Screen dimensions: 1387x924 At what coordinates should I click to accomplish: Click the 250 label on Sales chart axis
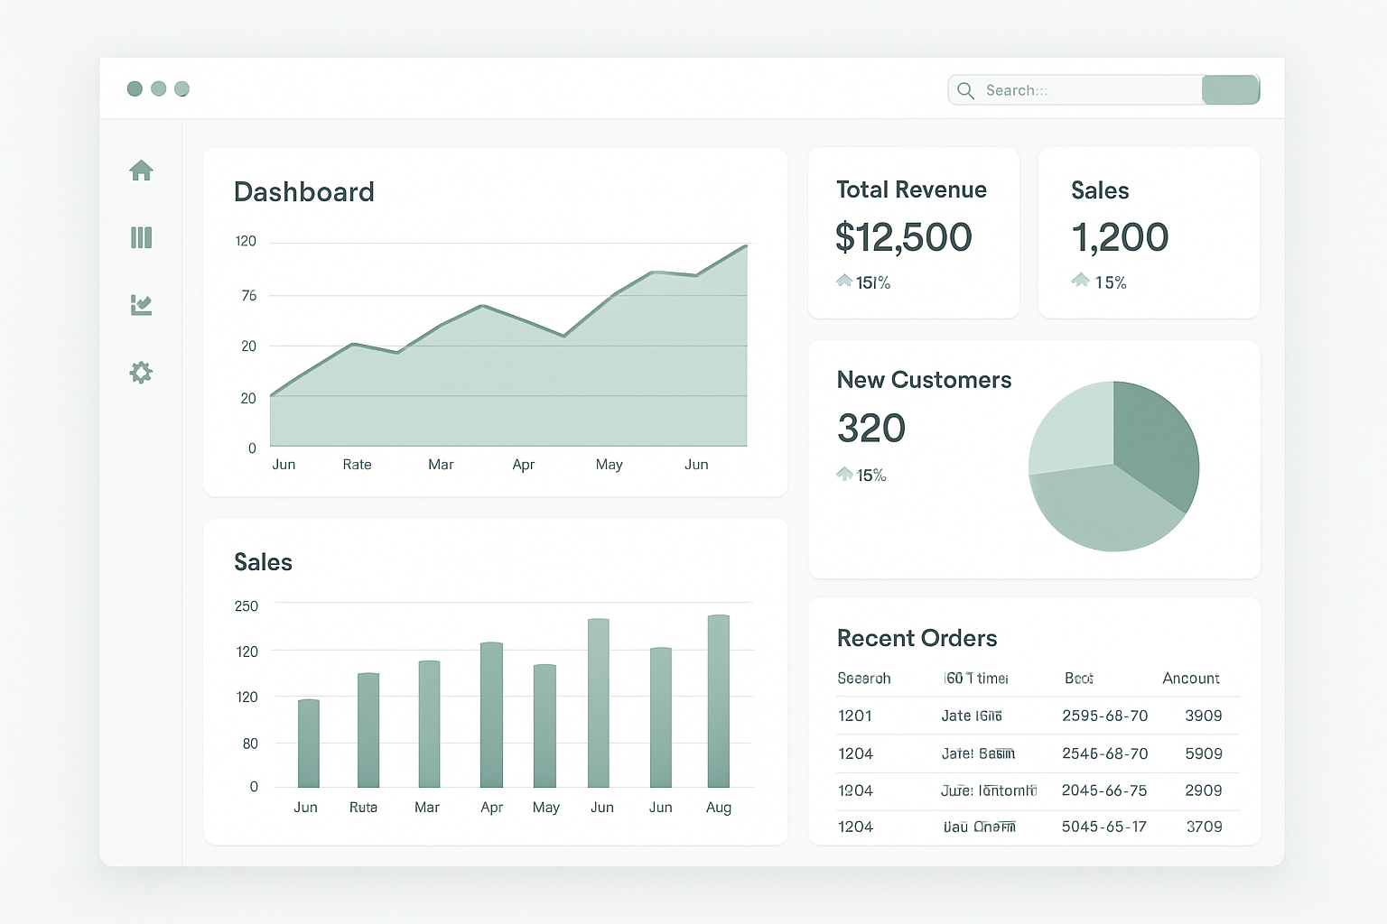(247, 606)
